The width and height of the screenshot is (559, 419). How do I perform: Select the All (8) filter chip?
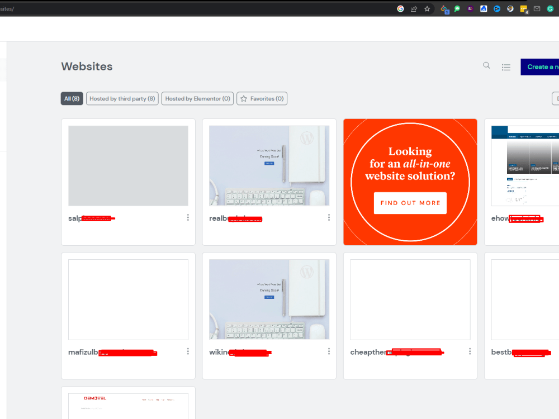(x=72, y=98)
